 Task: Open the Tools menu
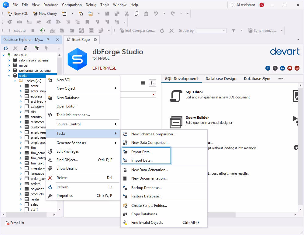pyautogui.click(x=105, y=5)
